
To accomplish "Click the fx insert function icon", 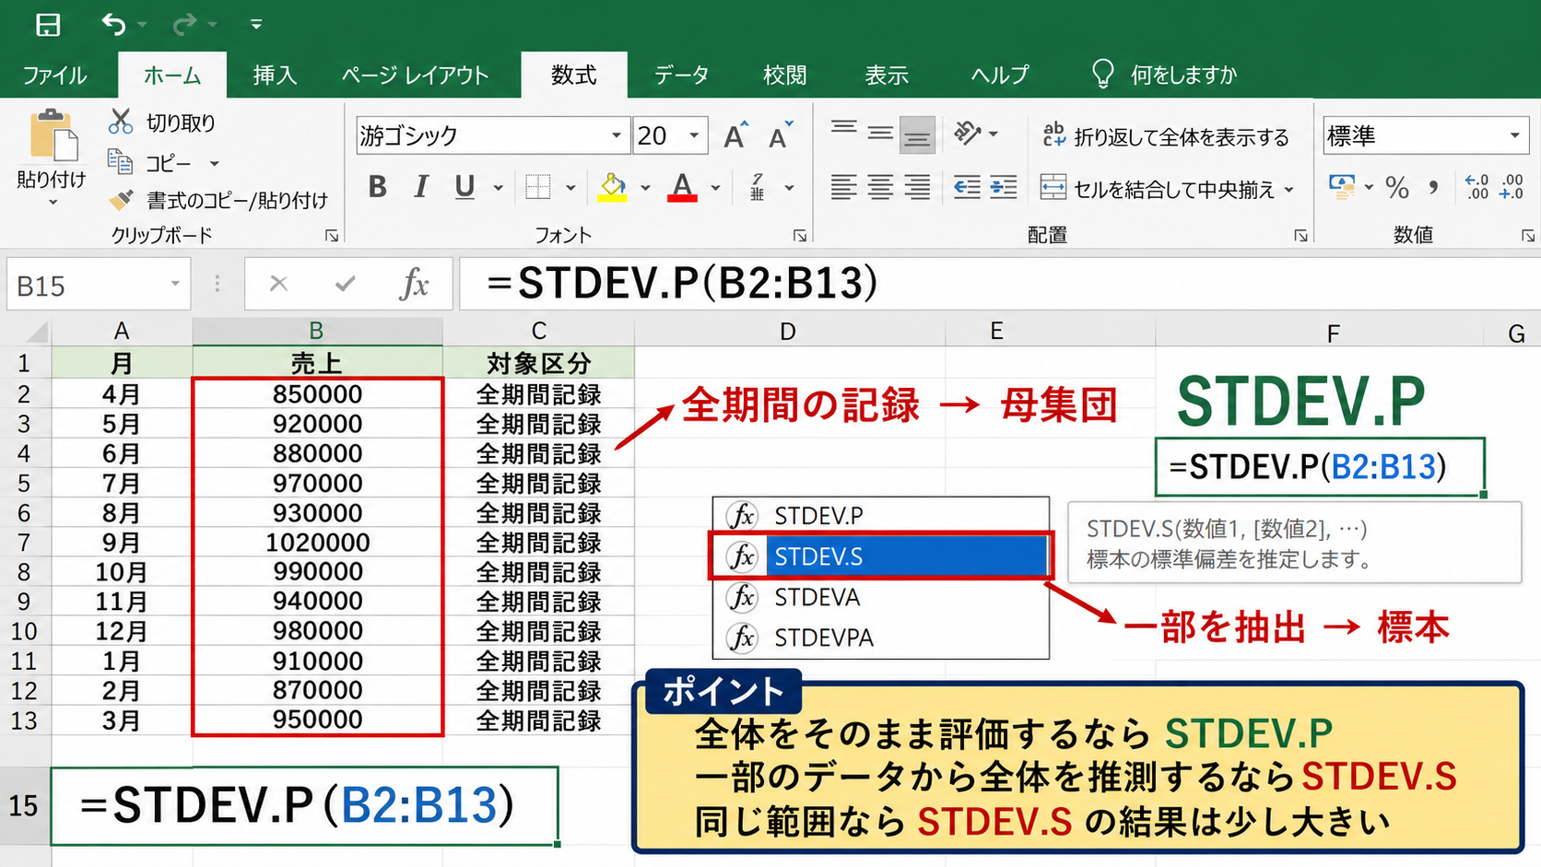I will point(414,284).
